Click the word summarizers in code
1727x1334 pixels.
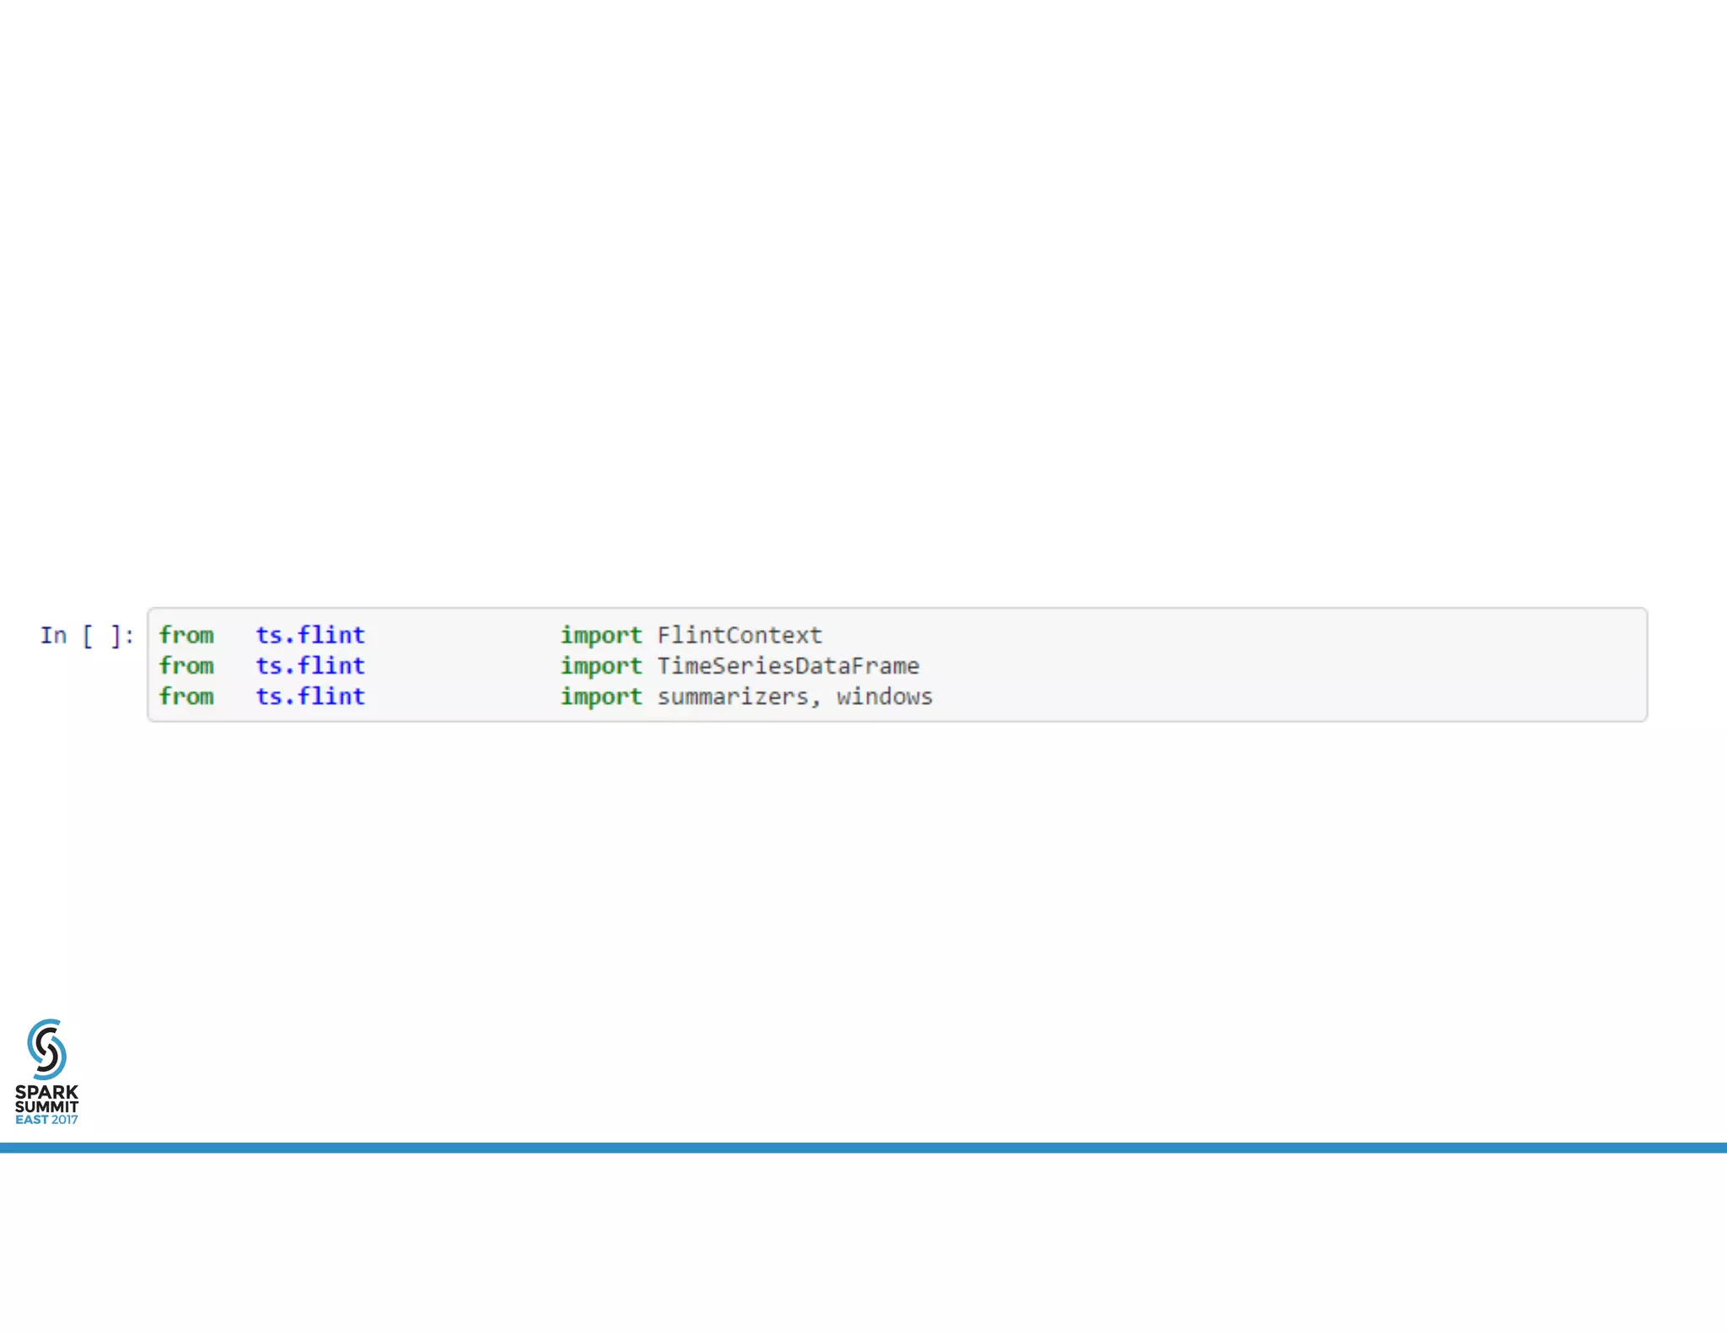click(733, 697)
